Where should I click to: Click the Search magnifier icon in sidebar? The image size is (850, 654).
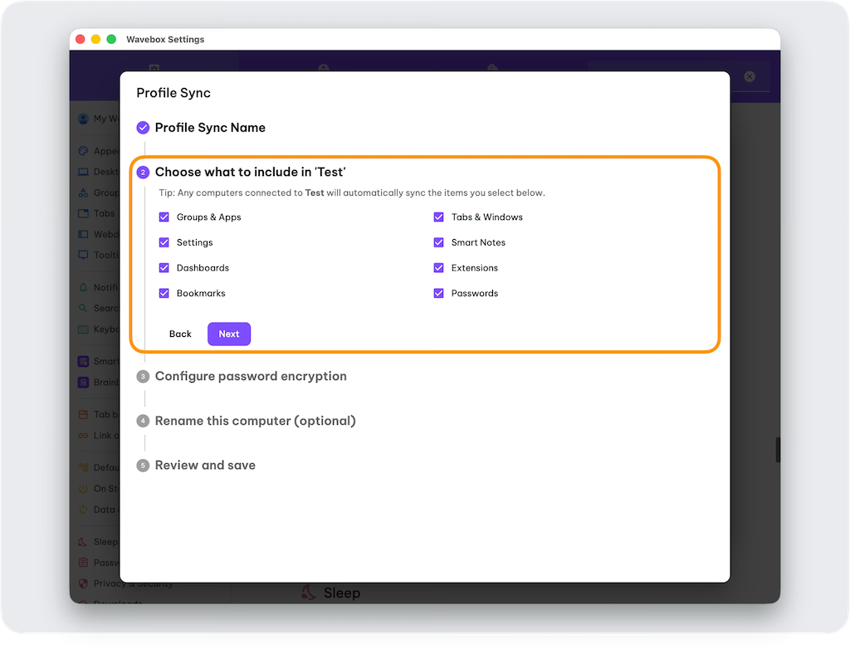pos(83,308)
